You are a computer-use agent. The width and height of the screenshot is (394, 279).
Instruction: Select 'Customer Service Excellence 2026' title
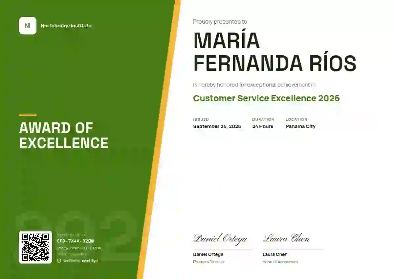(x=266, y=98)
